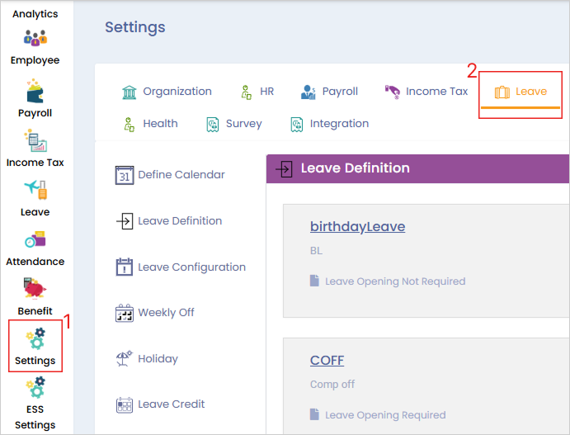This screenshot has height=435, width=570.
Task: Select the Leave settings tab
Action: (x=521, y=92)
